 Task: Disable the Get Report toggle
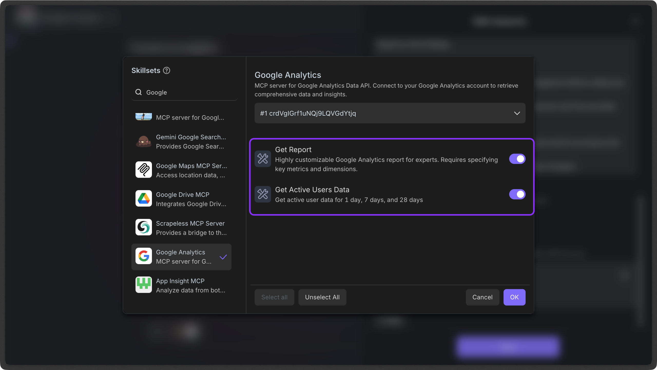[x=517, y=159]
